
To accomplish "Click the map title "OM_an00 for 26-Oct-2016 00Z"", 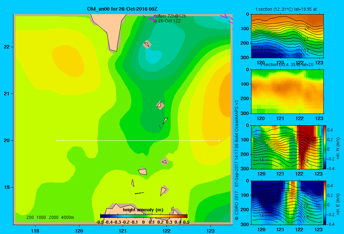I will (x=122, y=9).
